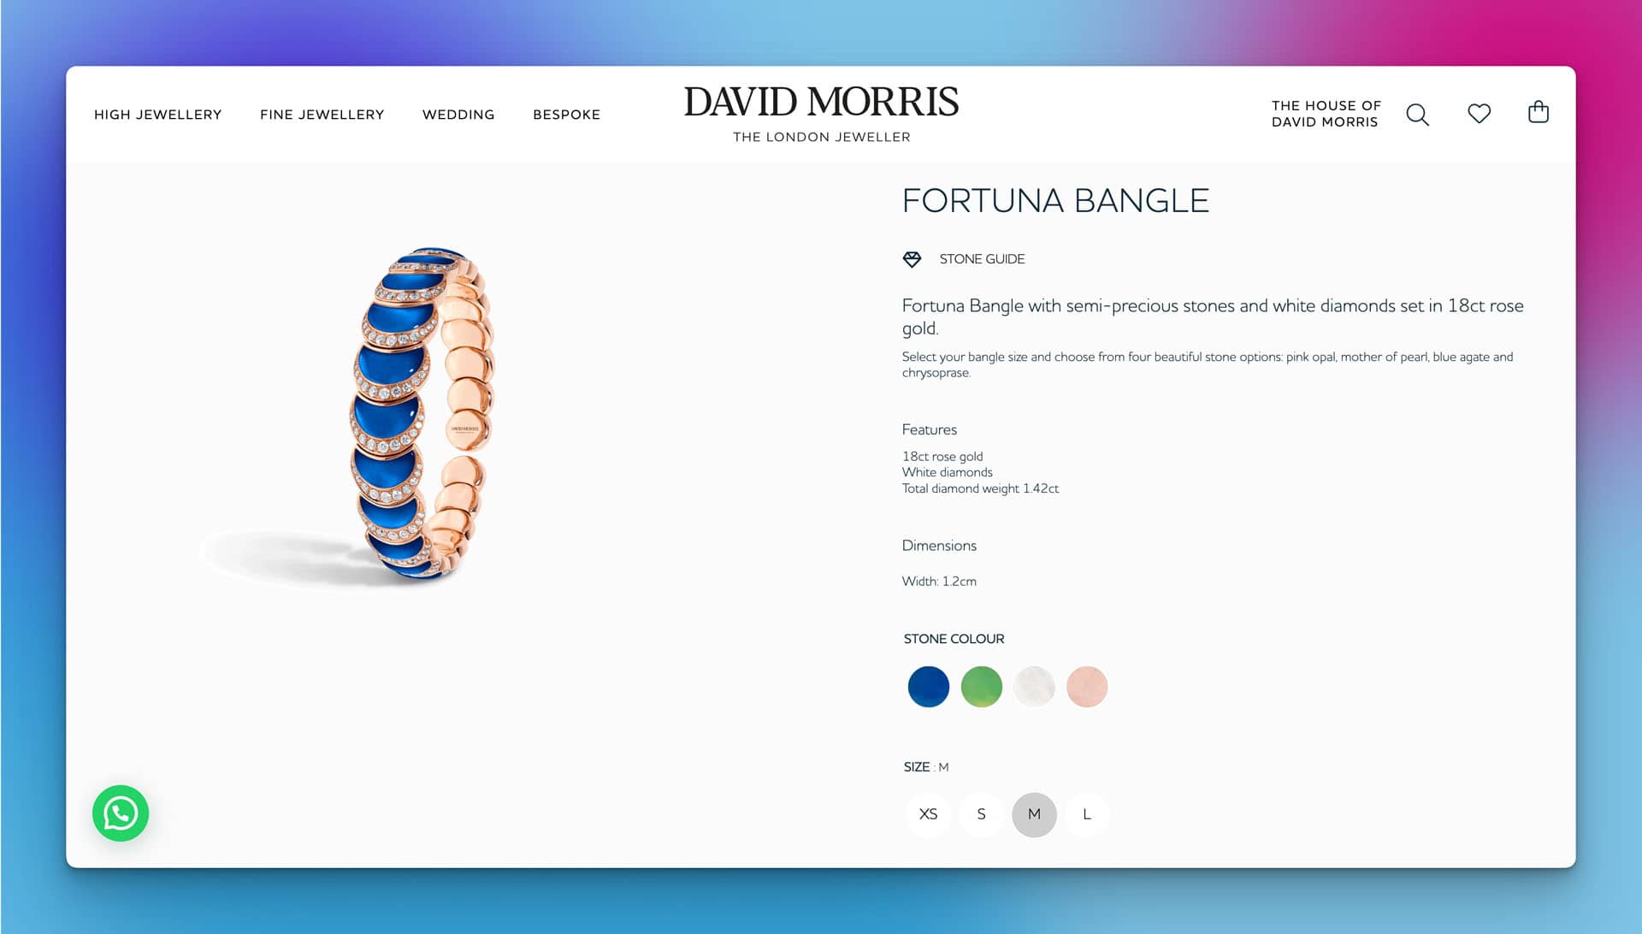Open the search magnifier icon
Viewport: 1642px width, 934px height.
(1417, 115)
